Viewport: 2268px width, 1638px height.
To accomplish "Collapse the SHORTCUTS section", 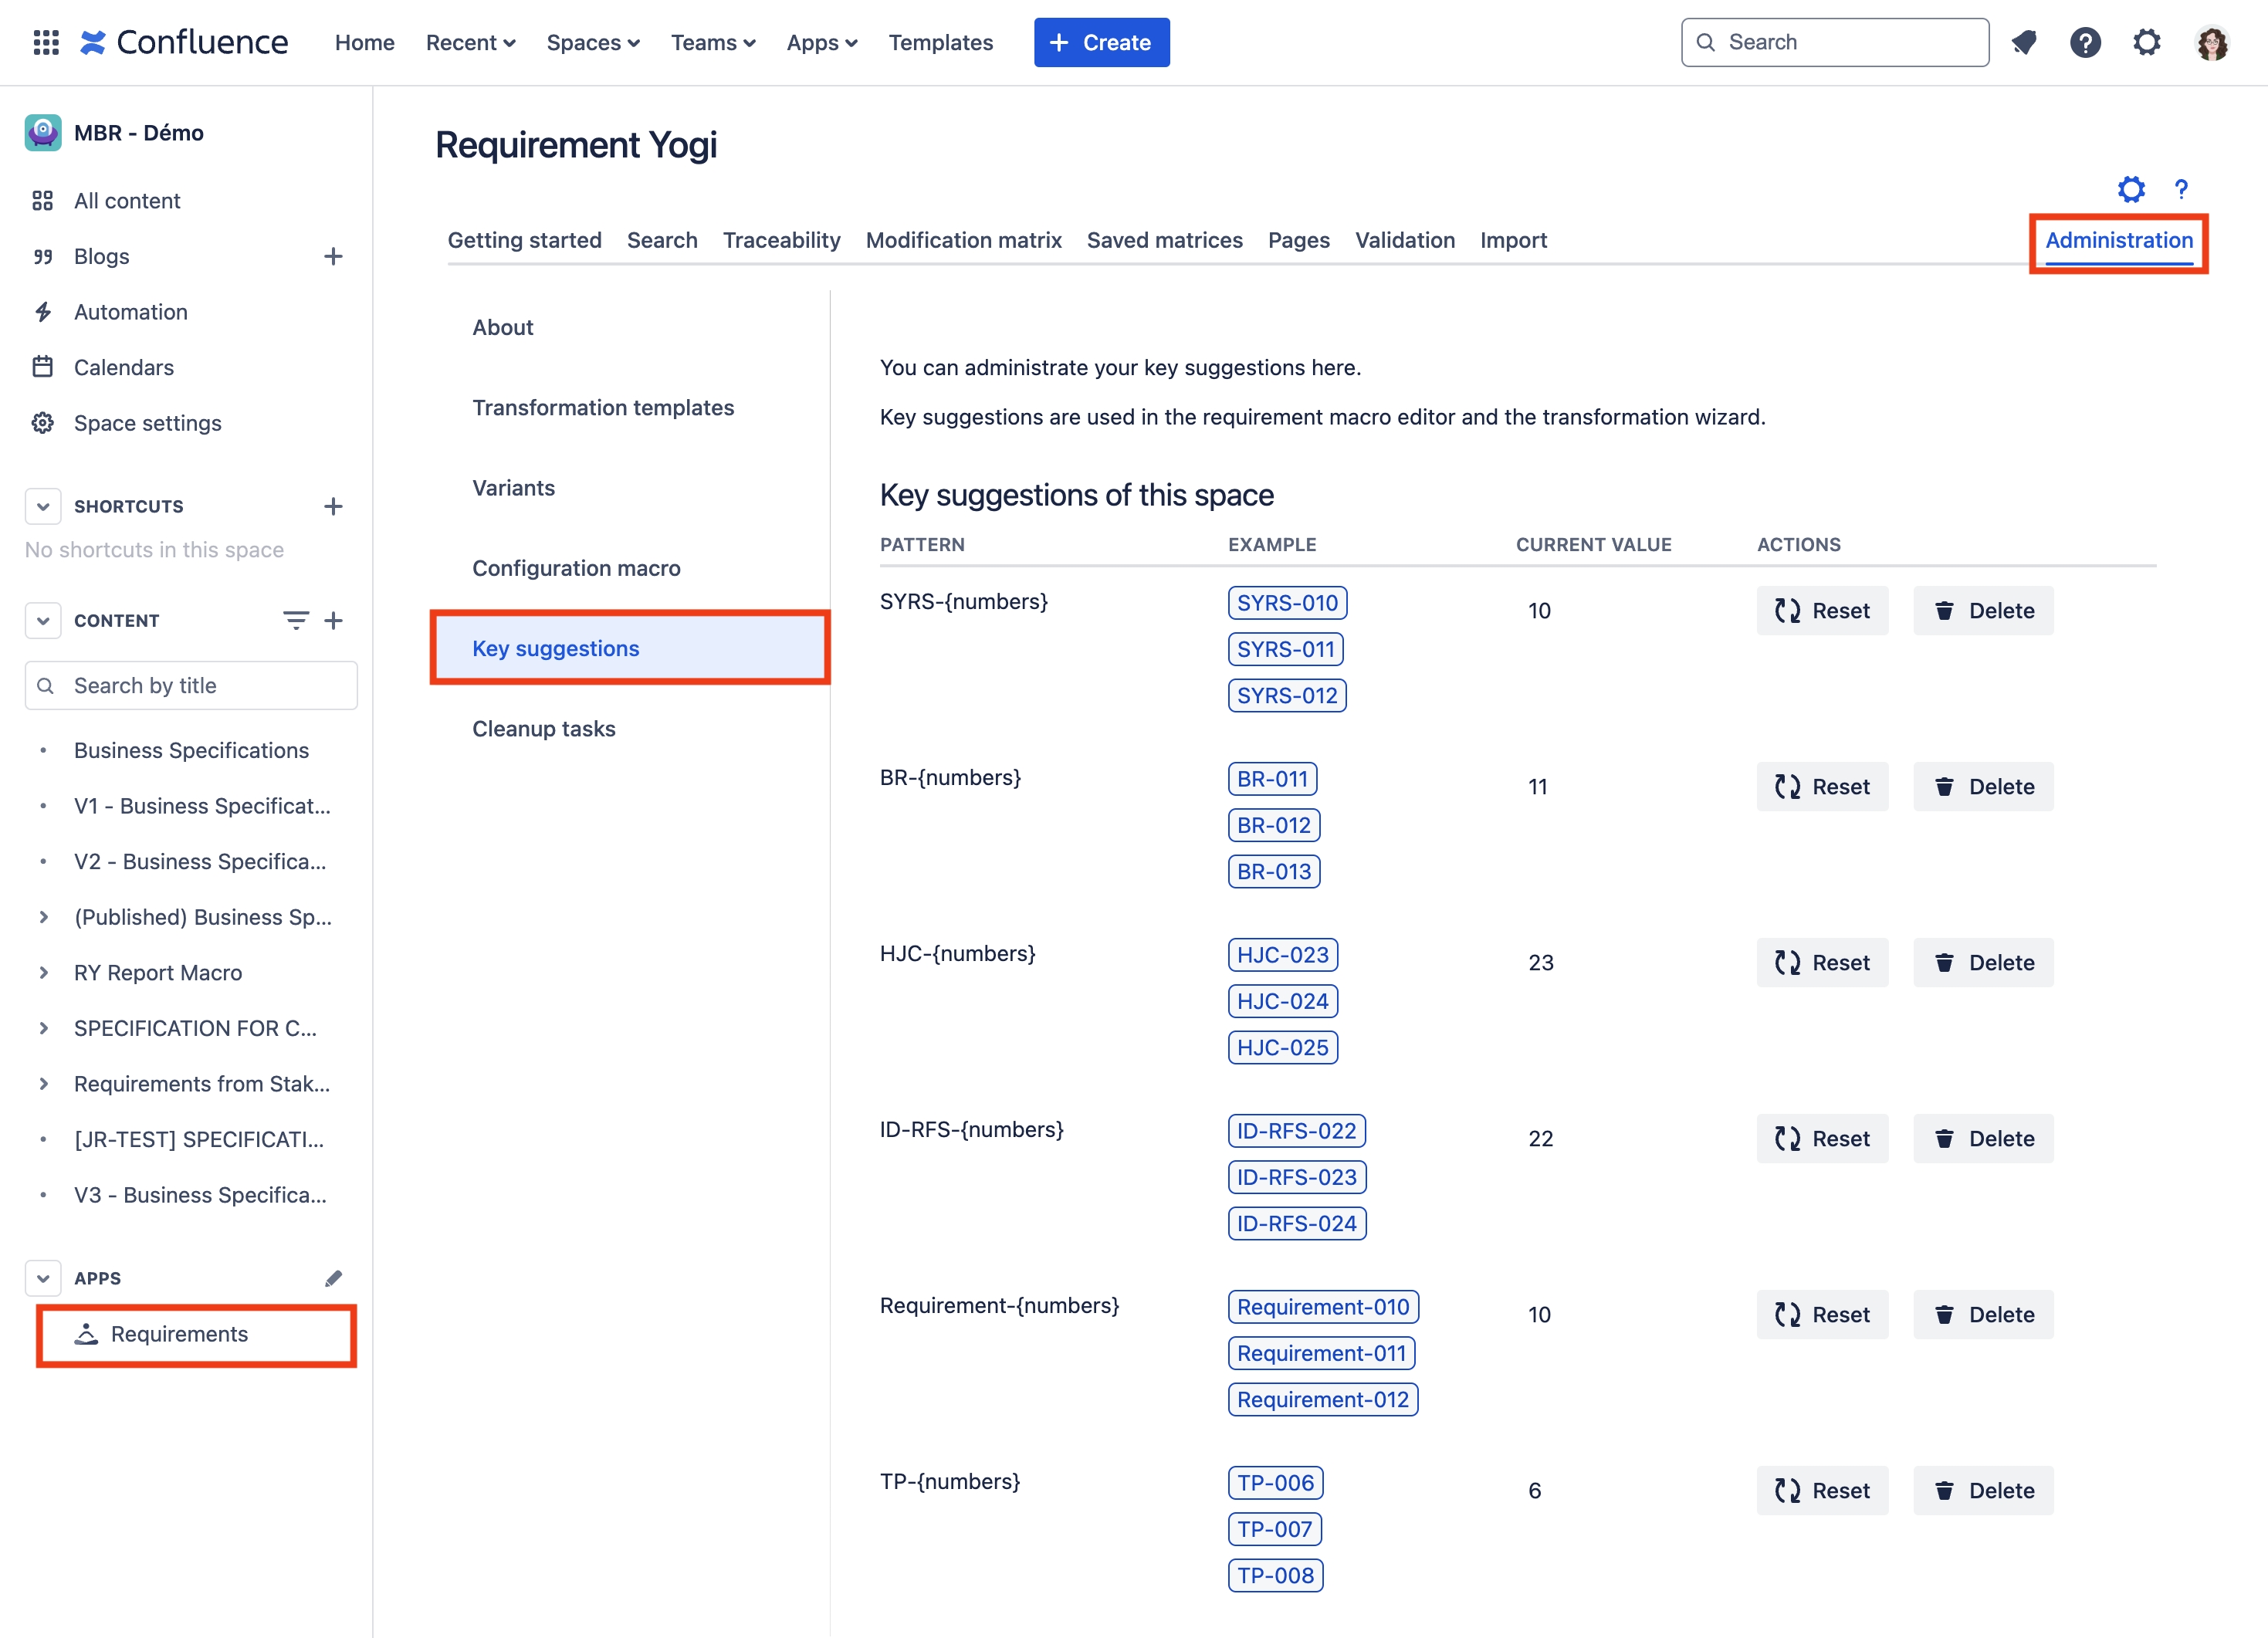I will (x=43, y=506).
